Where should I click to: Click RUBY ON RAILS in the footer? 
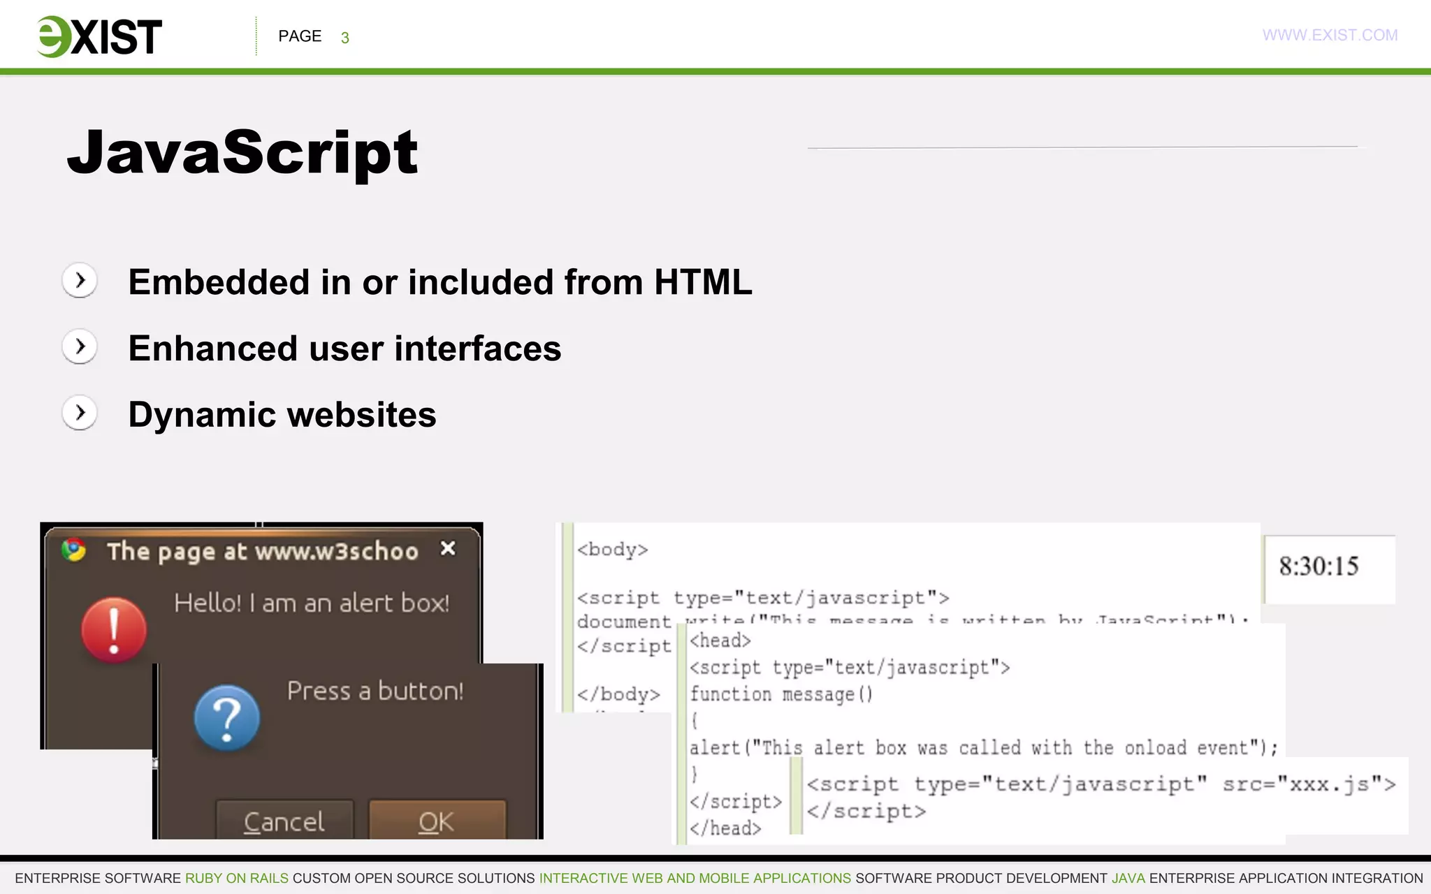237,879
